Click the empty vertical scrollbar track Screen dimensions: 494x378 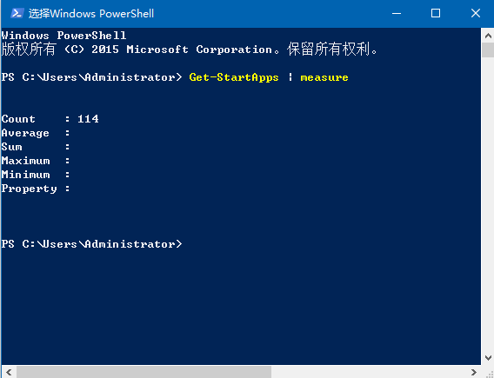[488, 204]
